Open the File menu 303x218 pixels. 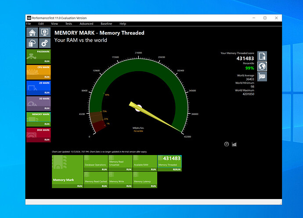point(29,24)
